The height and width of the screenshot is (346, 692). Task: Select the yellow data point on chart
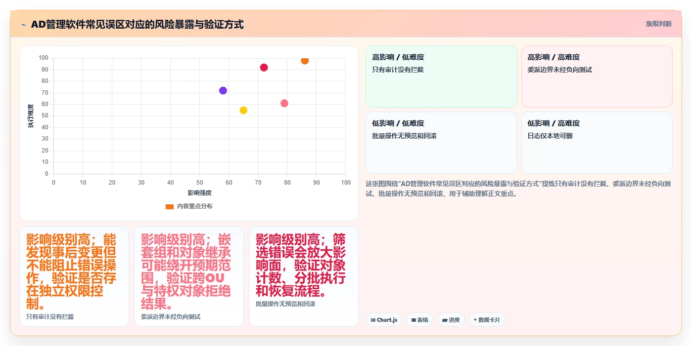pos(243,110)
